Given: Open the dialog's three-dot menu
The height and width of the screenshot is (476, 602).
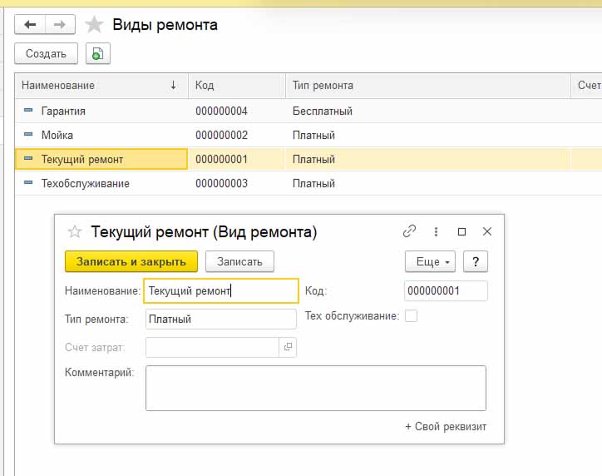Looking at the screenshot, I should point(436,232).
